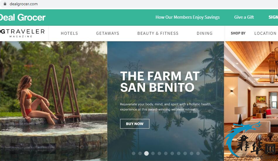Select the active third carousel dot
Viewport: 278px width, 161px height.
[146, 153]
